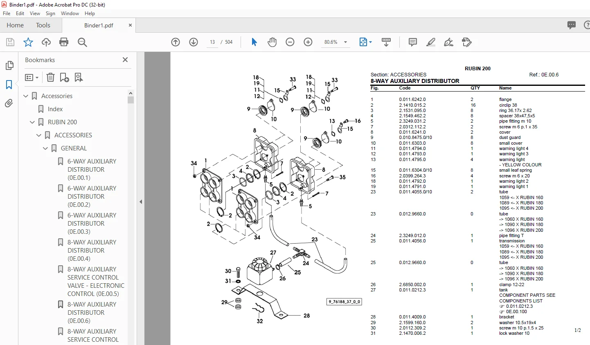Image resolution: width=590 pixels, height=345 pixels.
Task: Zoom out with the minus circle button
Action: (290, 42)
